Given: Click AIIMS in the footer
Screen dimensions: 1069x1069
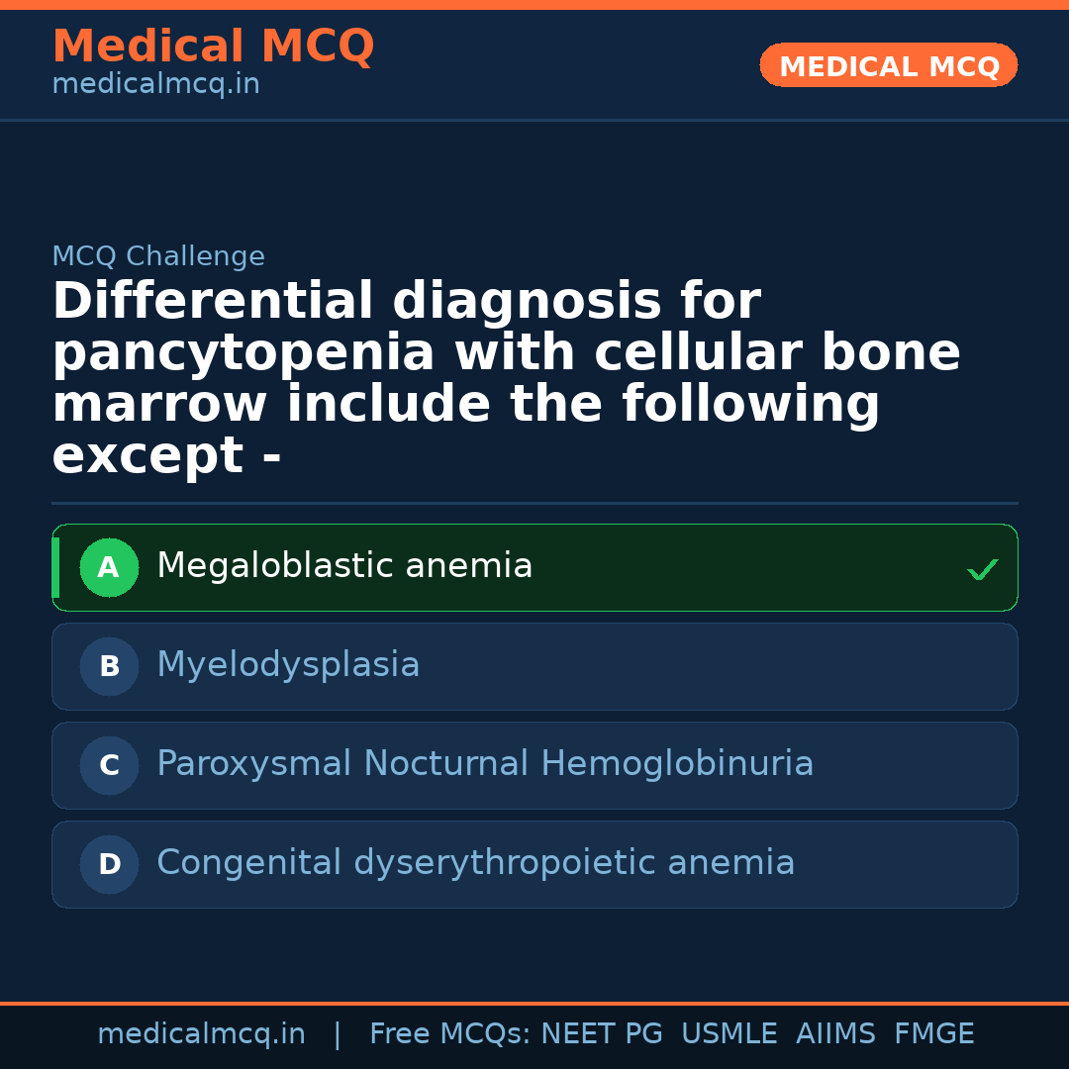Looking at the screenshot, I should 835,1034.
